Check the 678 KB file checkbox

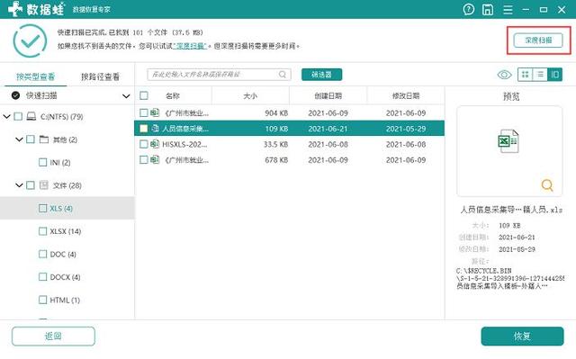click(144, 159)
